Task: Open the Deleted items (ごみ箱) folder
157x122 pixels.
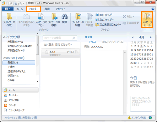Action: coord(11,80)
